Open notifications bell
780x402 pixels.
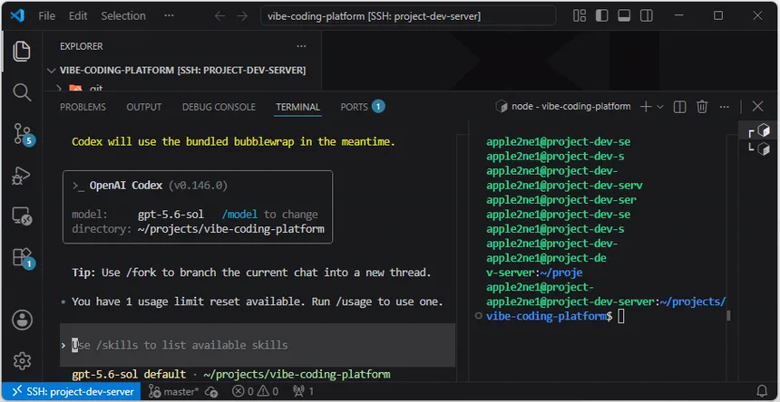(762, 391)
